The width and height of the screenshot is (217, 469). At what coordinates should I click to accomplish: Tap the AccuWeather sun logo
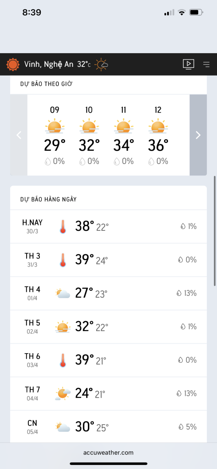coord(13,64)
